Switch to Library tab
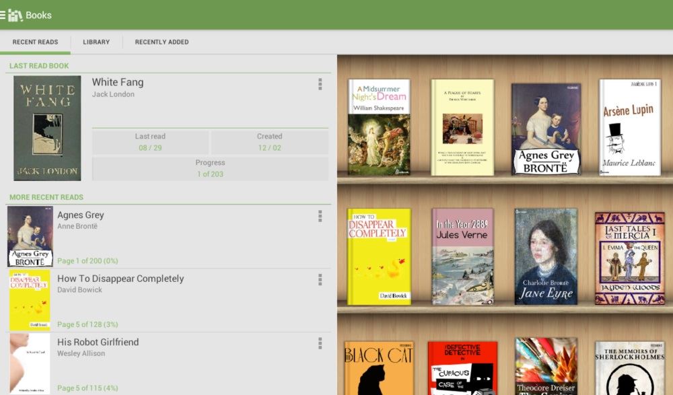Viewport: 673px width, 395px height. point(96,42)
